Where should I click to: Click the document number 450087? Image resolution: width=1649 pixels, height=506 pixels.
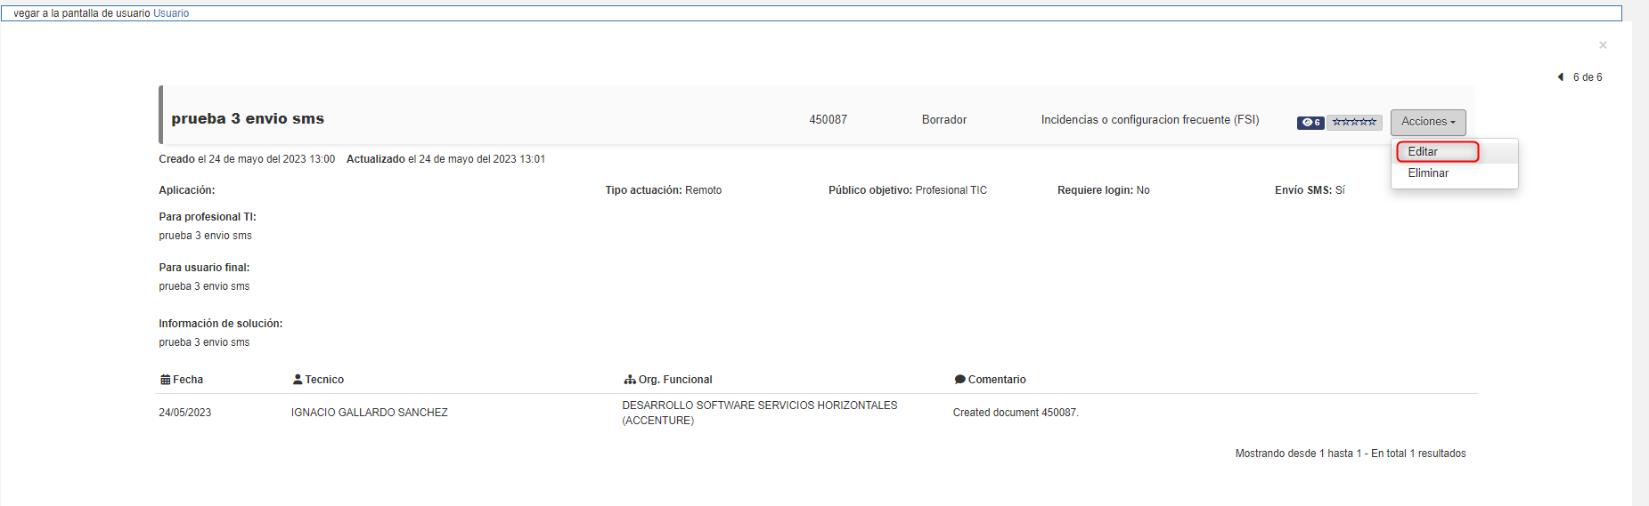coord(829,120)
